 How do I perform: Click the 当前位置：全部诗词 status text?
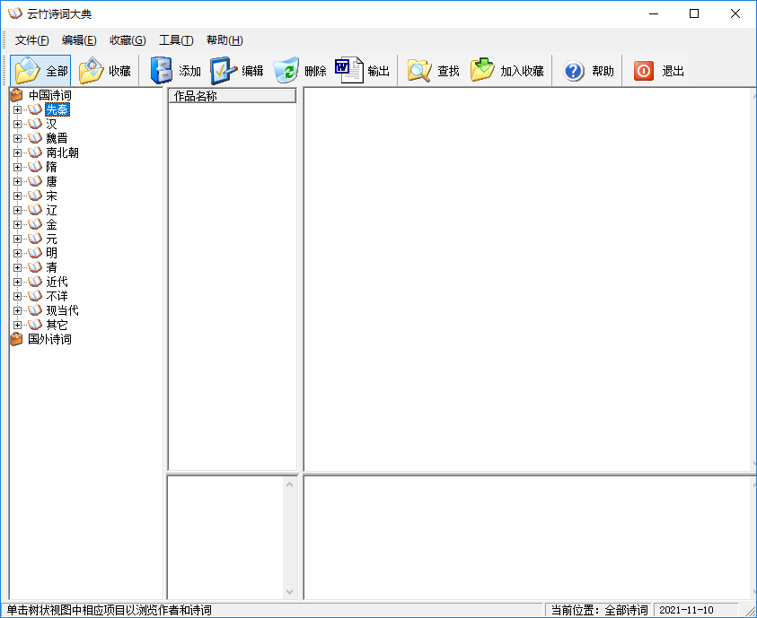(599, 610)
